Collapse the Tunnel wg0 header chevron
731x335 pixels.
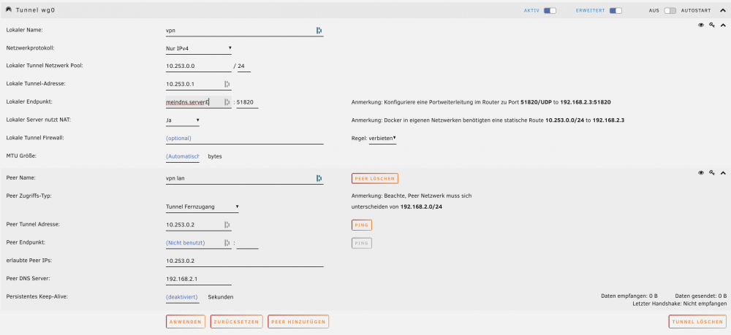[723, 10]
